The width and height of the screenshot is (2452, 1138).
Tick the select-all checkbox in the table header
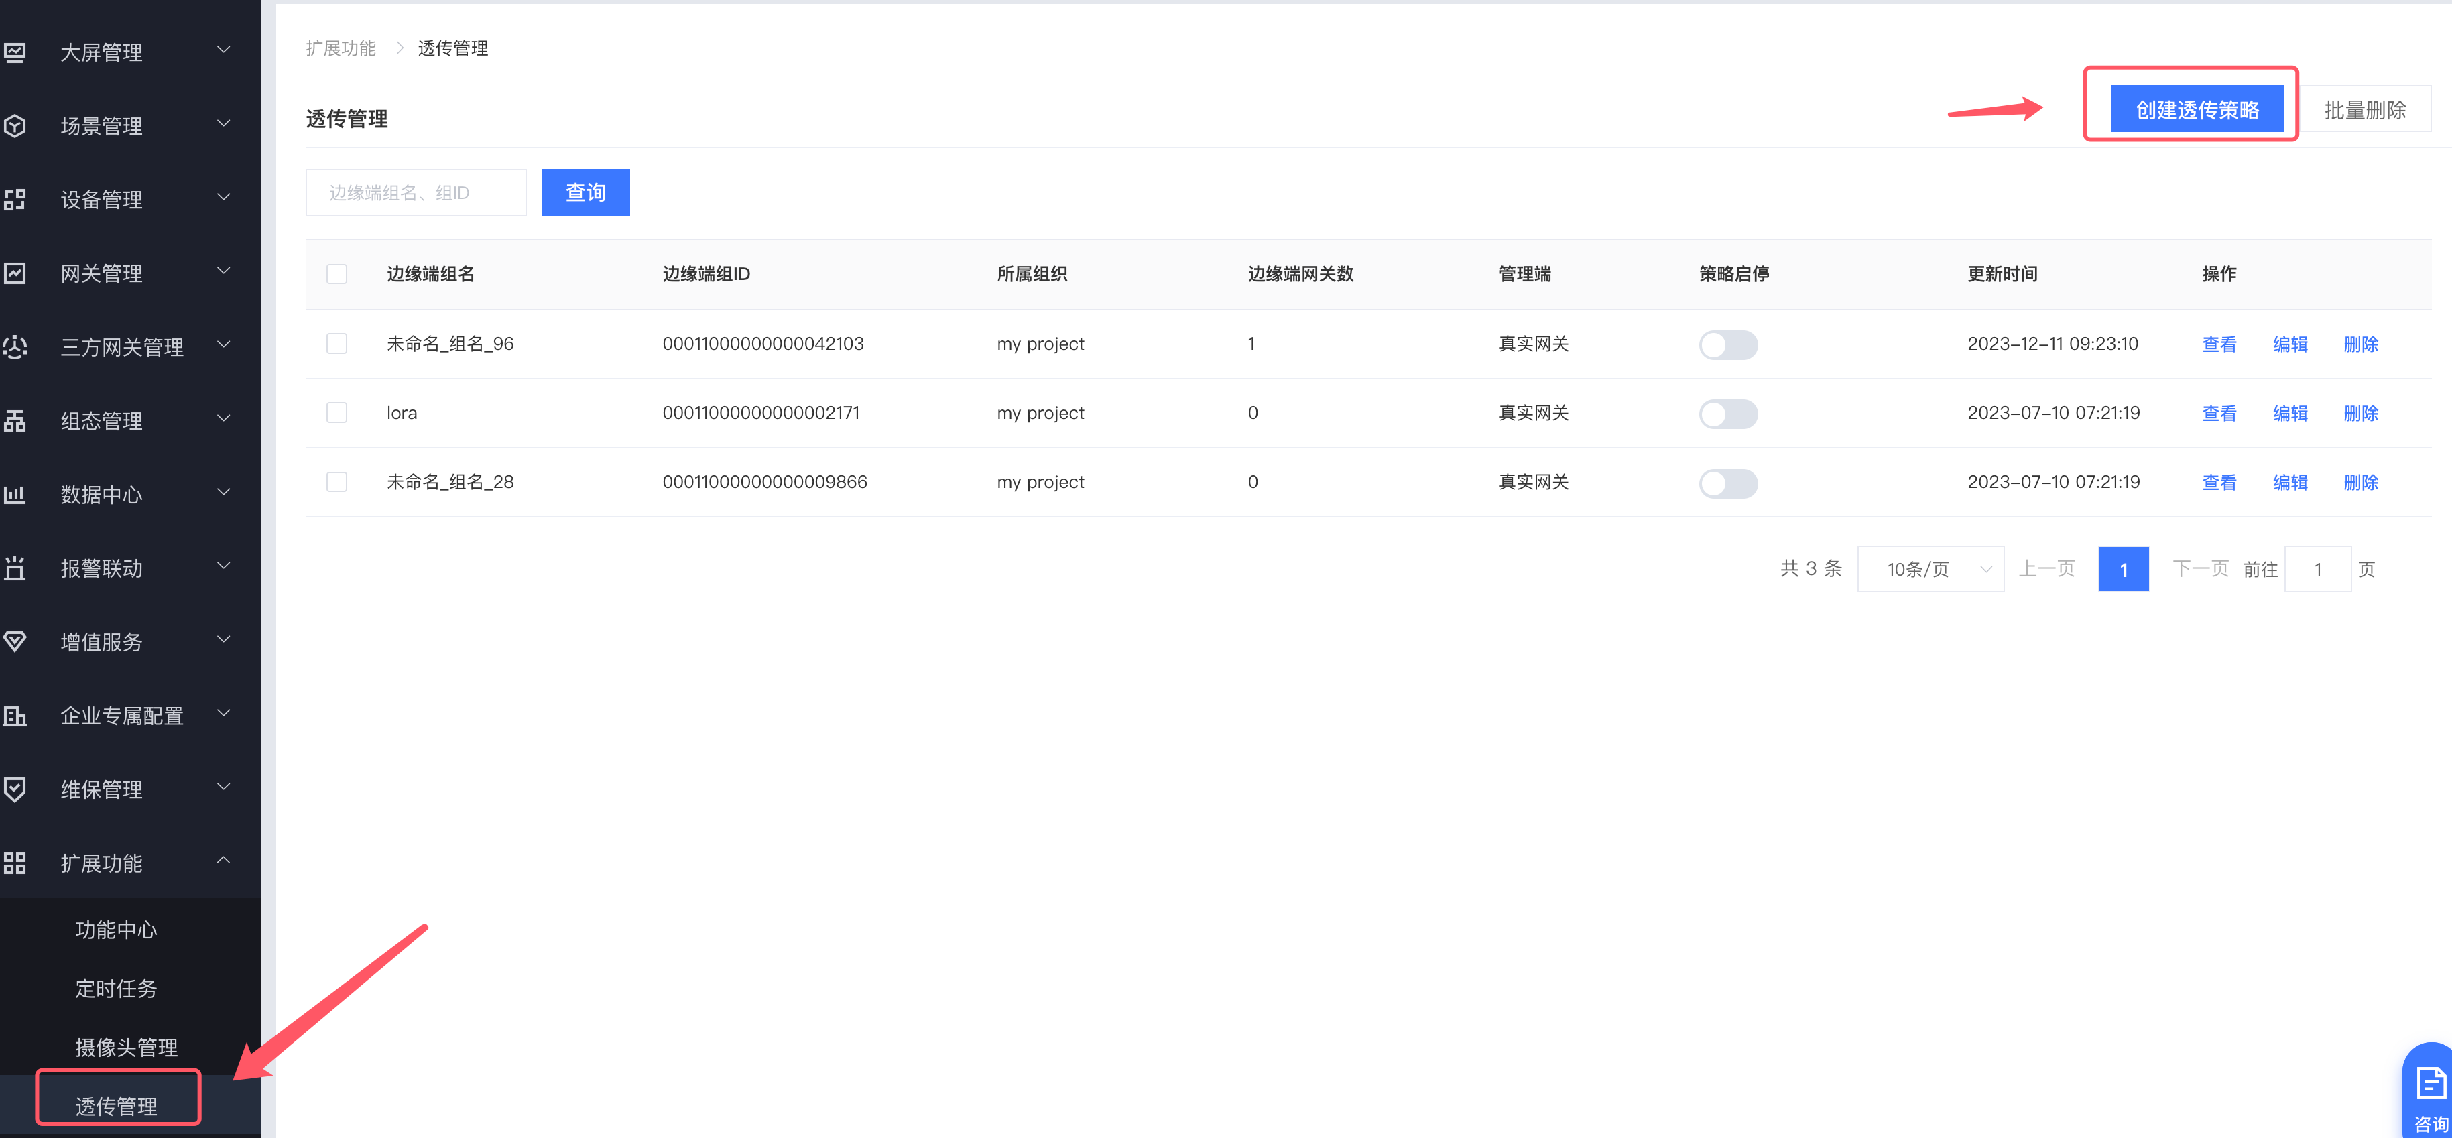pyautogui.click(x=337, y=274)
